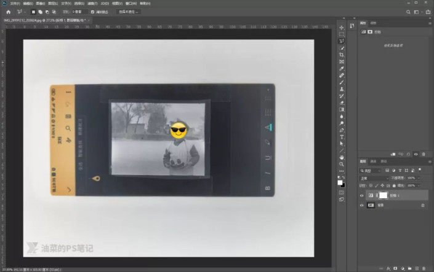434x272 pixels.
Task: Click the Home button in options bar
Action: (x=8, y=12)
